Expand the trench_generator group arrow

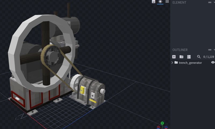172,63
